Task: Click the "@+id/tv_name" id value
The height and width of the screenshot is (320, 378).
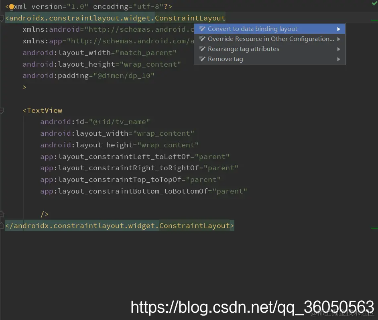Action: click(120, 122)
